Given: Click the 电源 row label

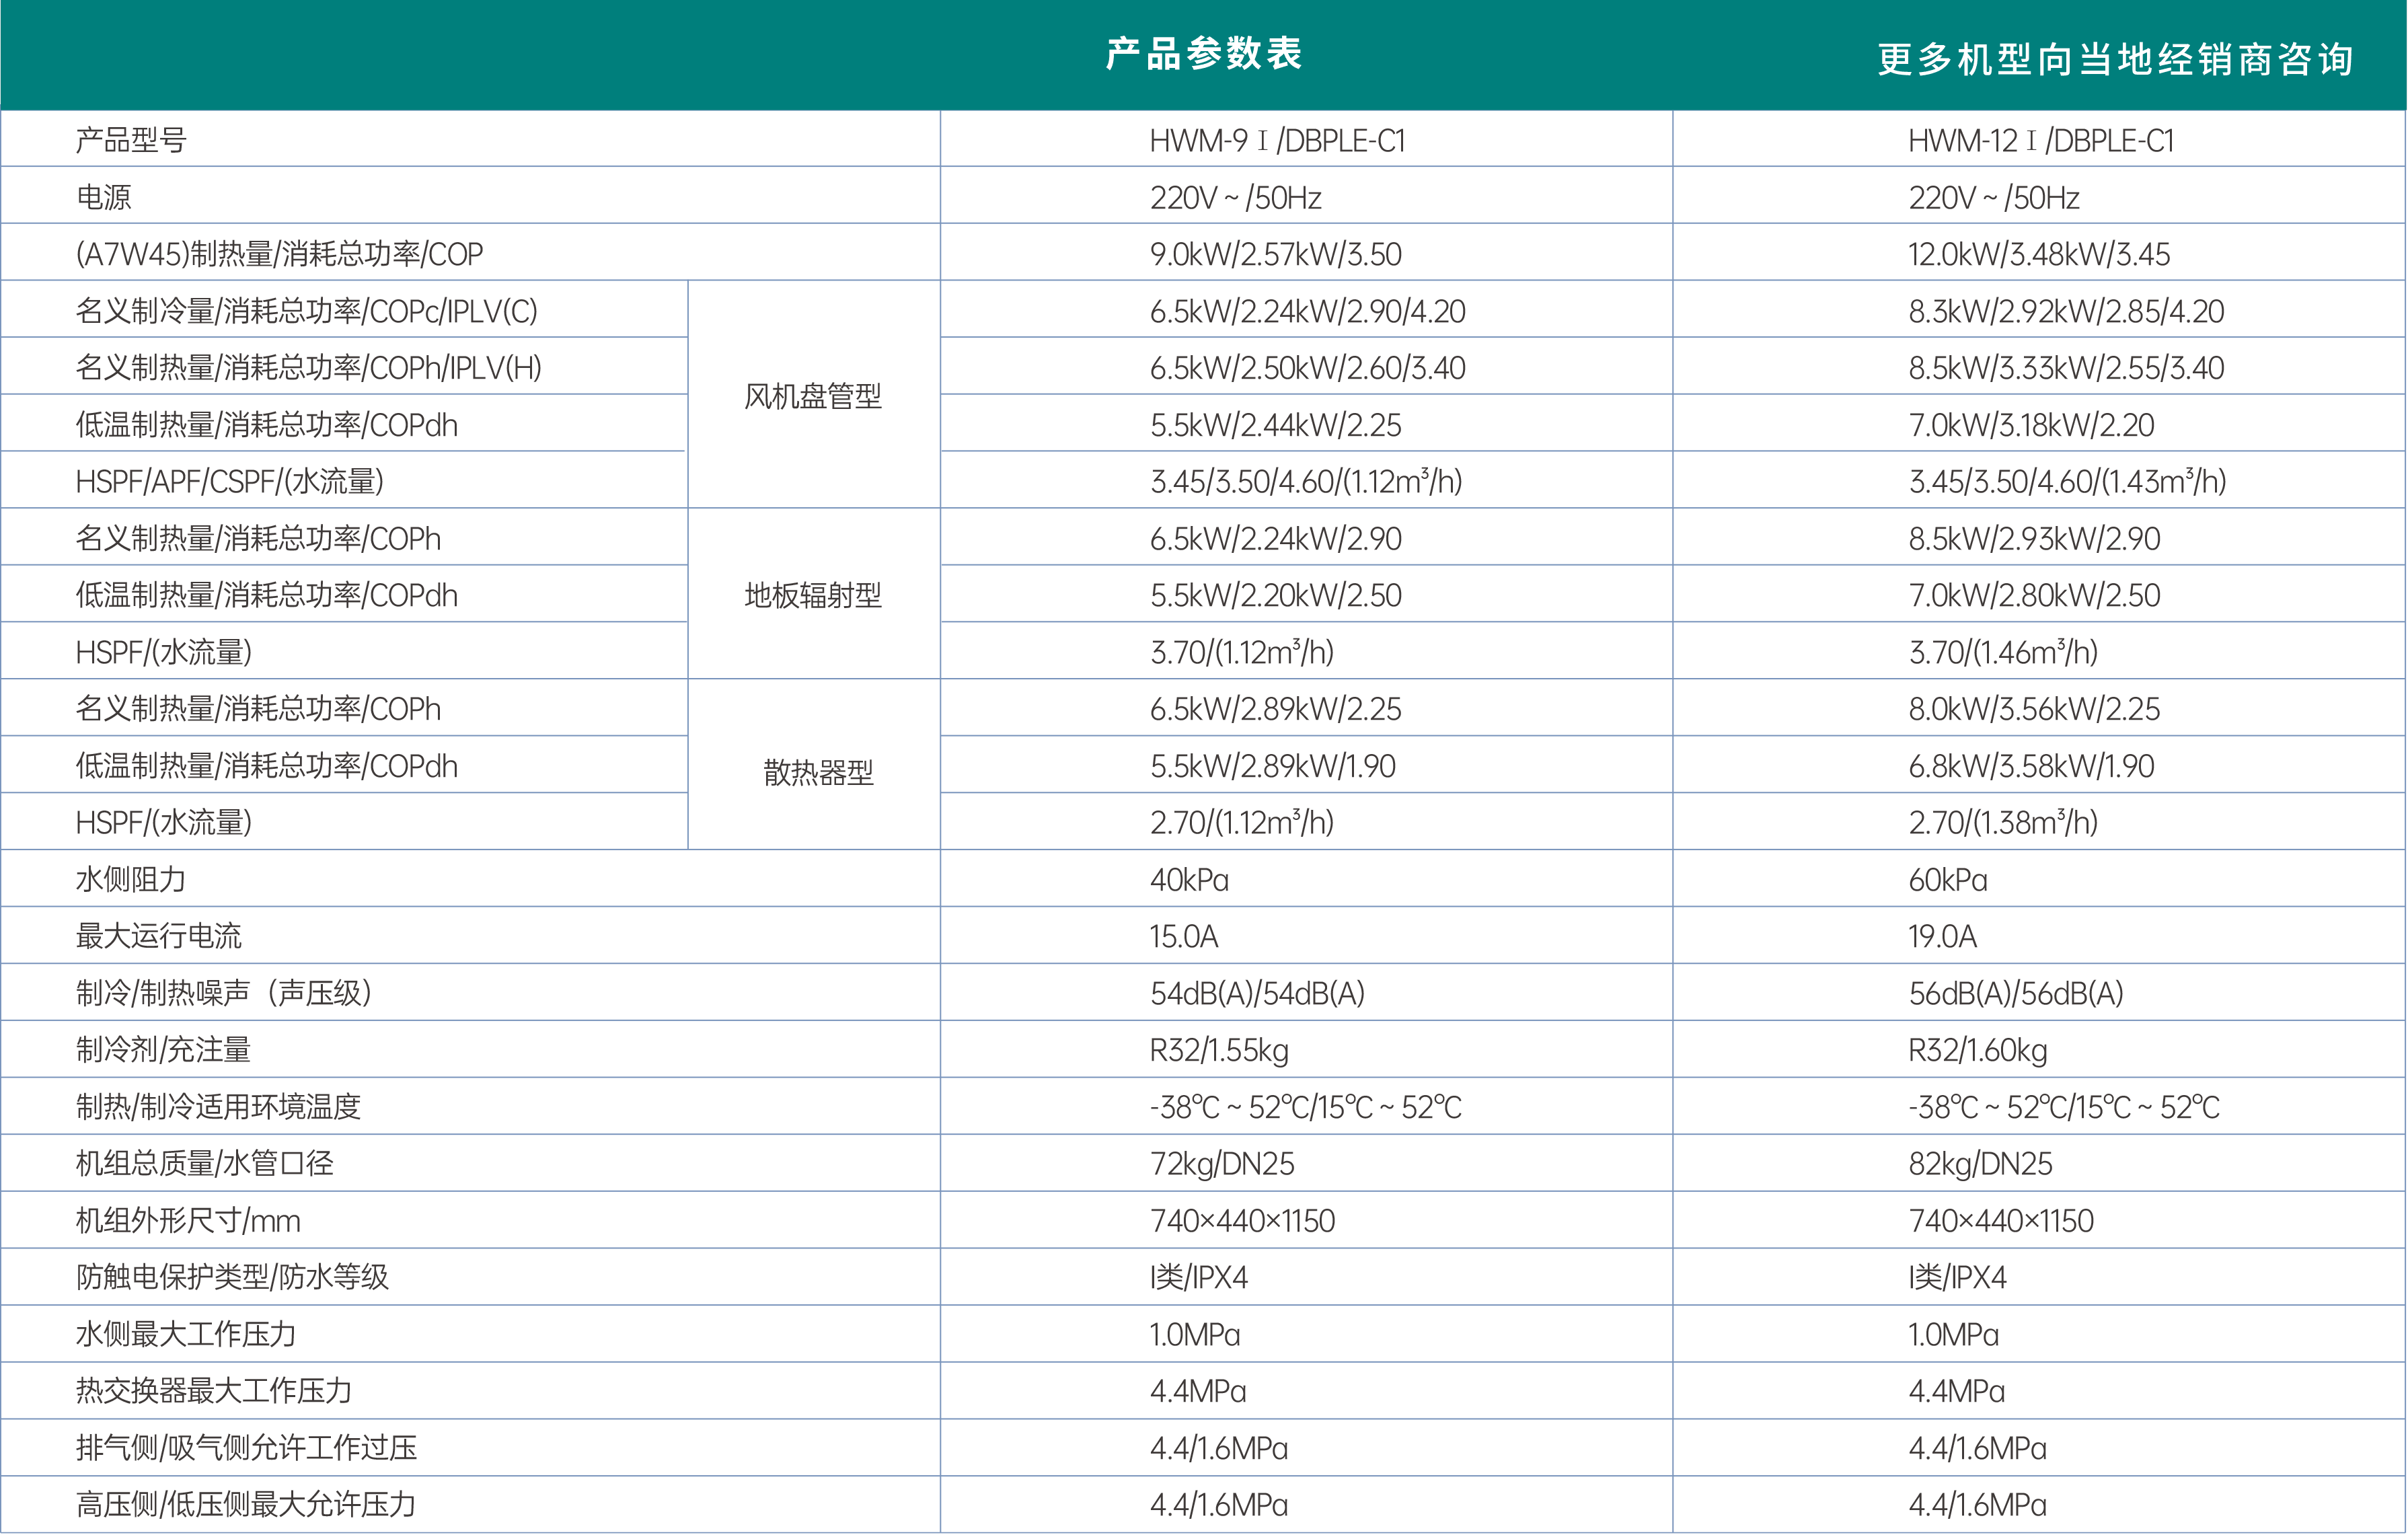Looking at the screenshot, I should pos(104,198).
